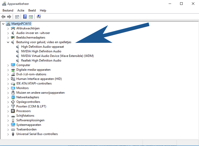Select NVIDIA Virtual Audio Device (Wave Extensible) (WDM)
The height and width of the screenshot is (146, 199).
click(x=57, y=56)
